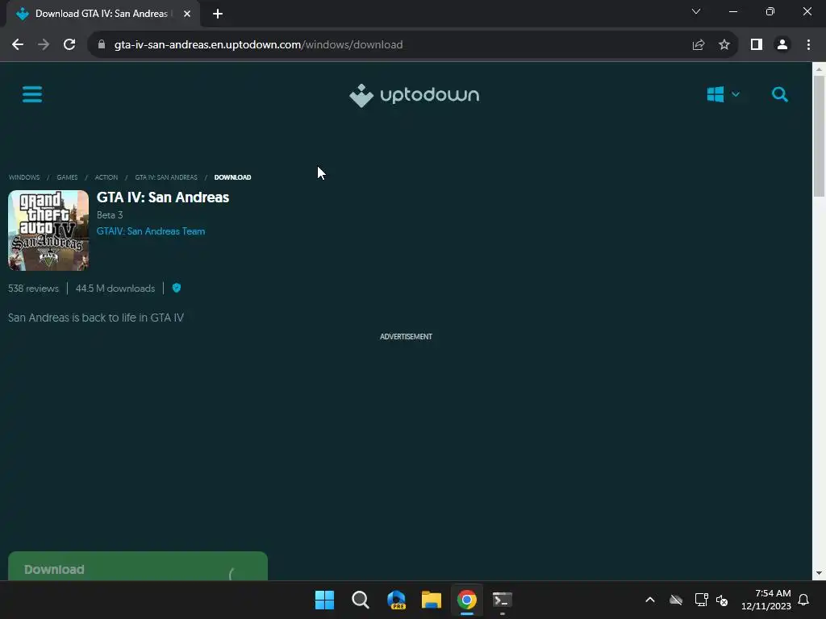826x619 pixels.
Task: Click the GTA IV San Andreas thumbnail
Action: pos(48,231)
